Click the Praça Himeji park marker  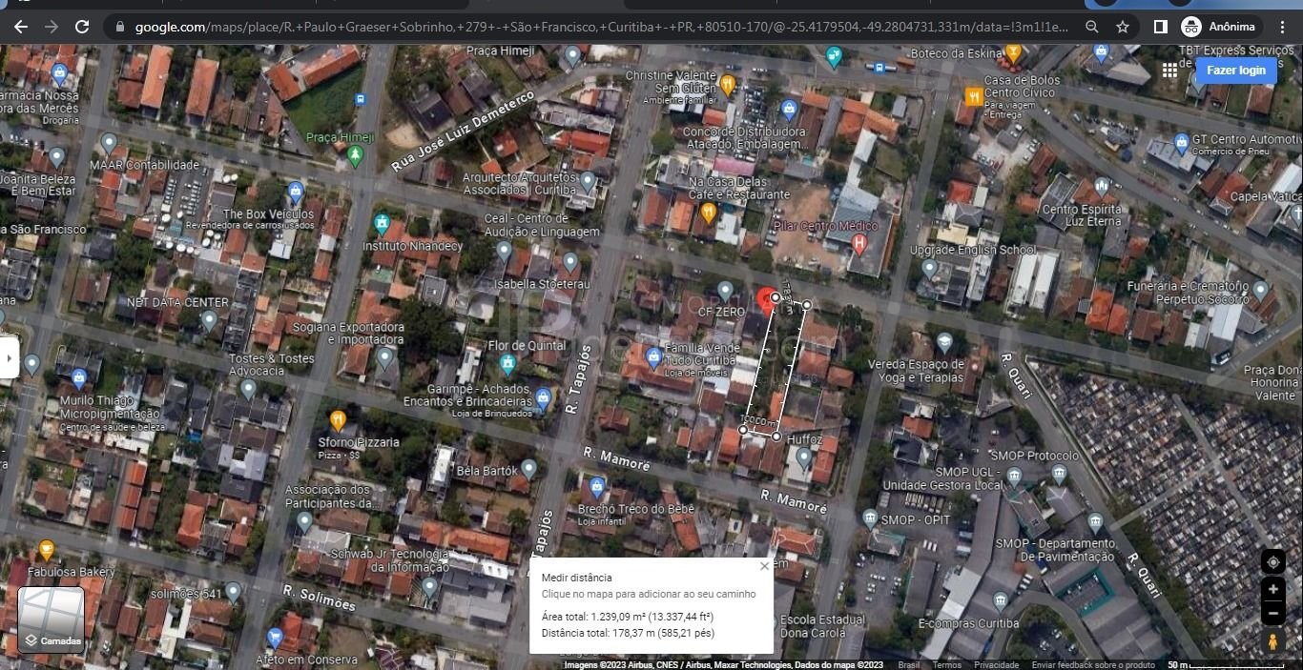coord(356,154)
